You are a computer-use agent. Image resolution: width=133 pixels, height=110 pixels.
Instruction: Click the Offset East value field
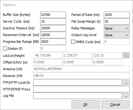click(x=48, y=62)
